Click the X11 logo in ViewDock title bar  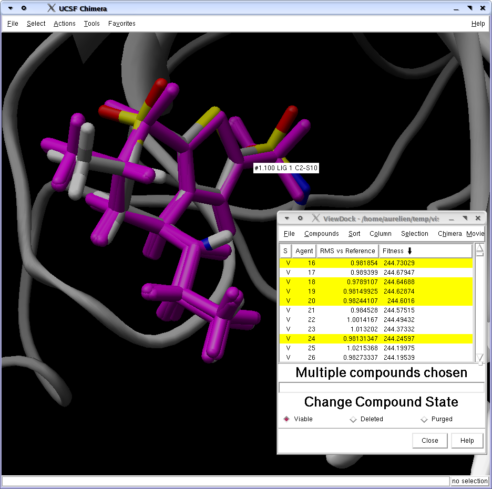pyautogui.click(x=316, y=218)
